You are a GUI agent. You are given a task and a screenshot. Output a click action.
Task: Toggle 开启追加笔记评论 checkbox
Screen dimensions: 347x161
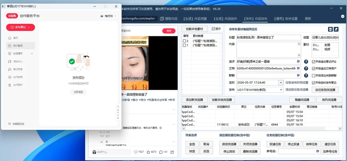point(314,62)
